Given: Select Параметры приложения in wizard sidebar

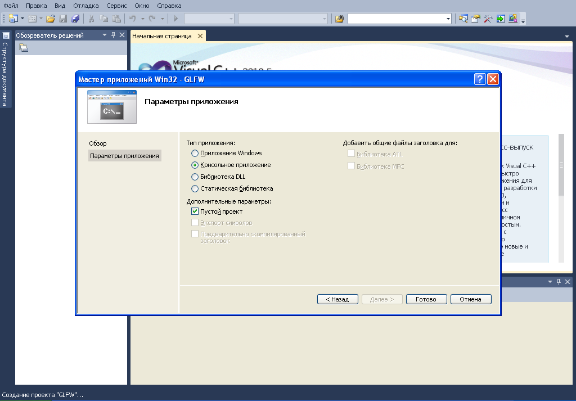Looking at the screenshot, I should [x=124, y=156].
